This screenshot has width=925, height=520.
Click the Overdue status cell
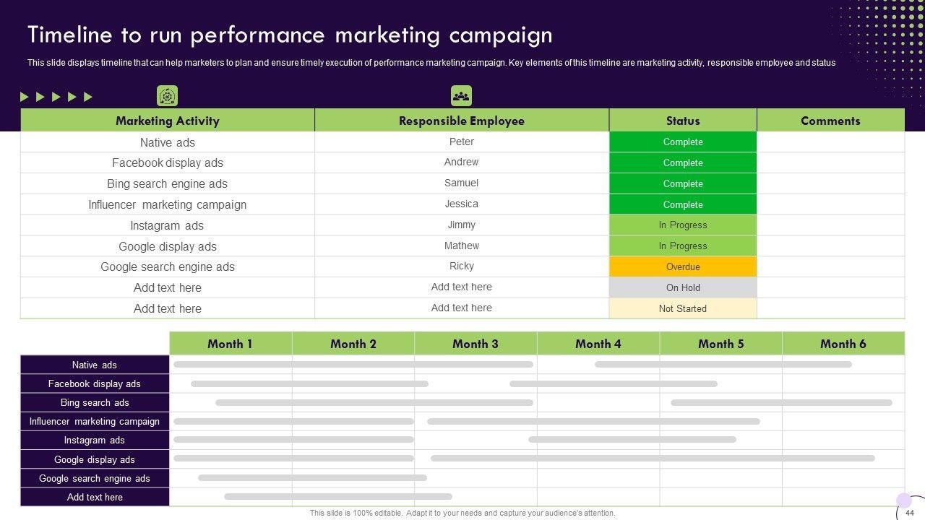(x=683, y=266)
